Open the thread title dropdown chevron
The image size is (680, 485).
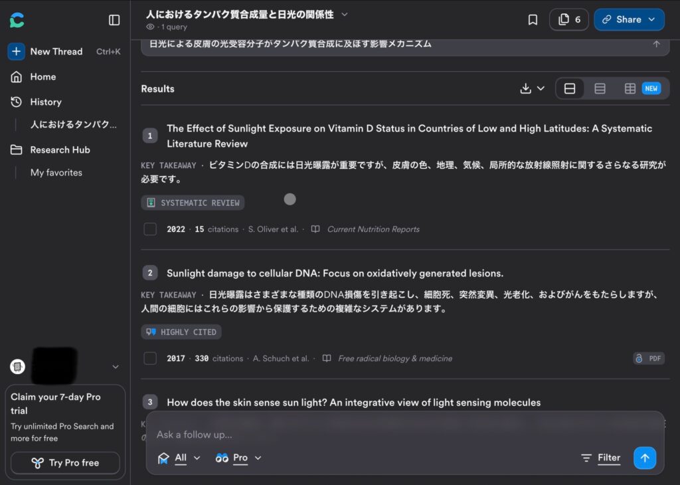coord(344,14)
